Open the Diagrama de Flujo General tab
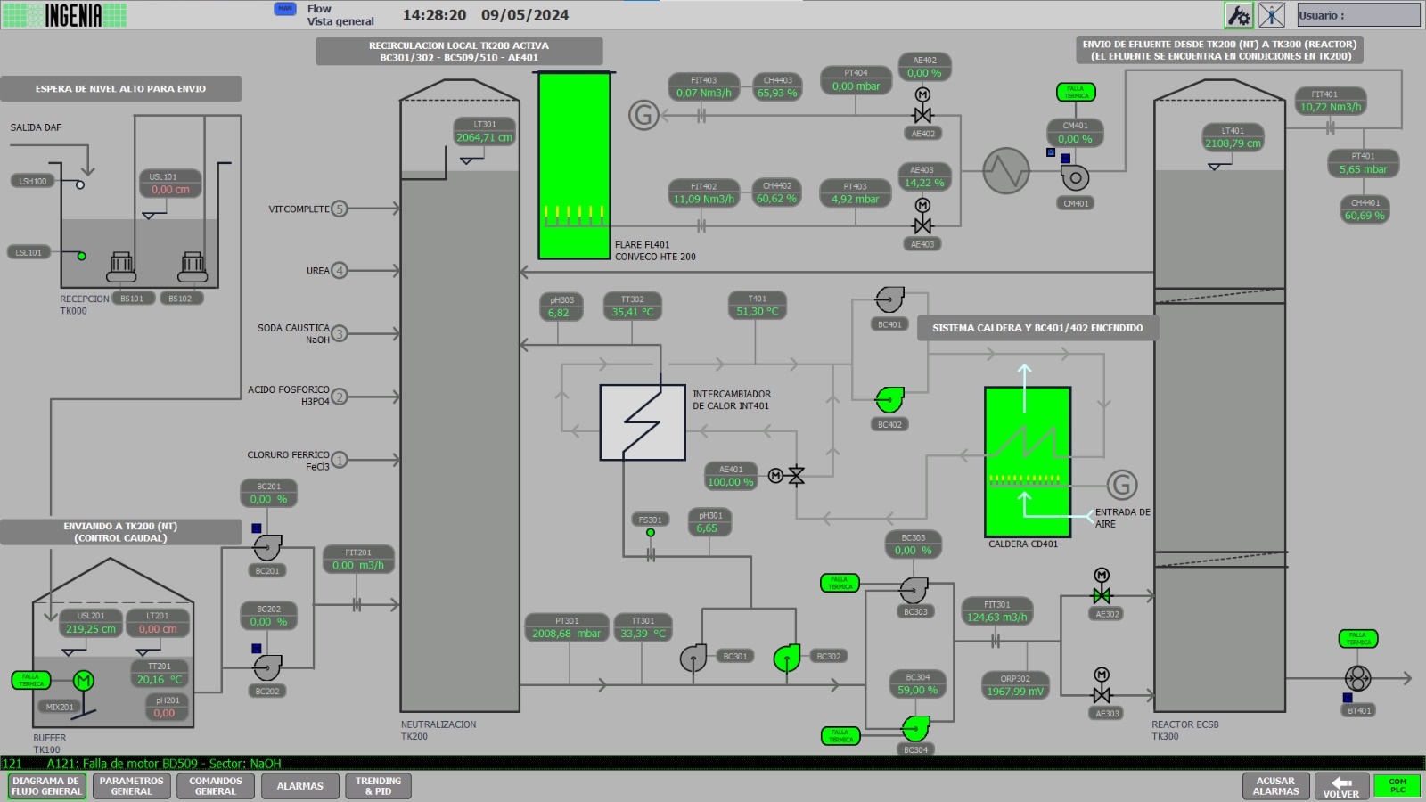The height and width of the screenshot is (802, 1426). 47,786
